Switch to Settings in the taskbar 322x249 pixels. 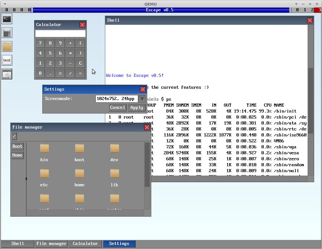click(119, 244)
